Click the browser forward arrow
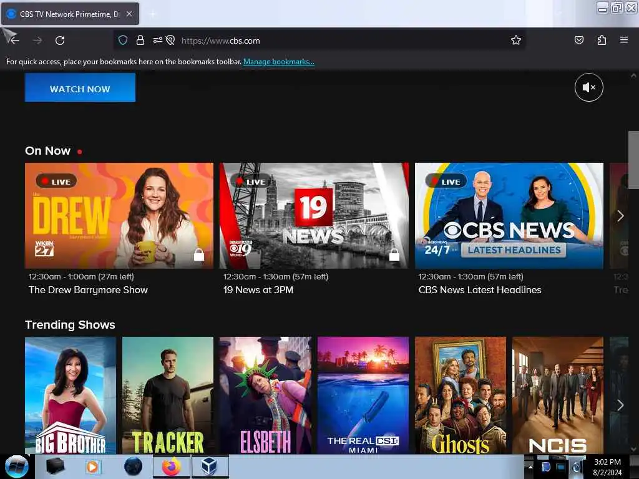The height and width of the screenshot is (479, 639). point(37,41)
